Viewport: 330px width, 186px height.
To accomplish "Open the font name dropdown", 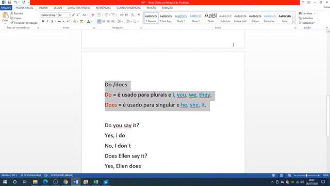I will pyautogui.click(x=57, y=15).
